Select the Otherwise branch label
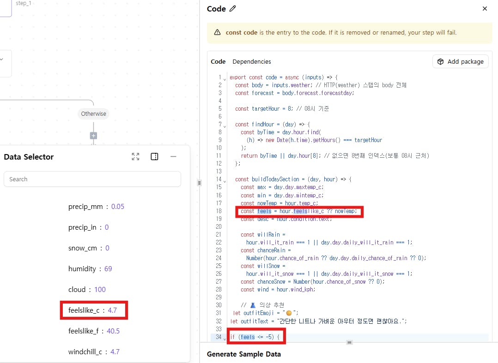The height and width of the screenshot is (363, 498). pos(93,114)
